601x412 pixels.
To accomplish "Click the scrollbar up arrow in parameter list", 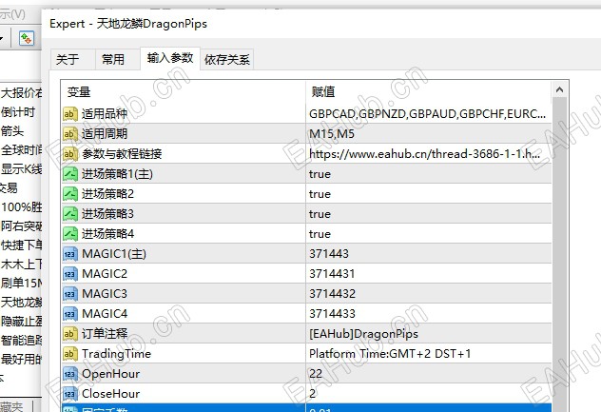I will tap(559, 89).
